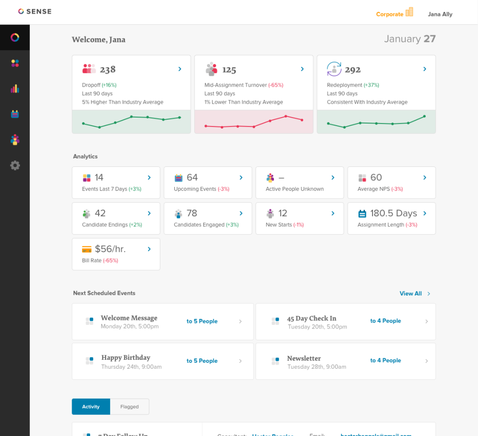The height and width of the screenshot is (436, 478).
Task: Expand the Mid-Assignment Turnover card chevron
Action: (302, 69)
